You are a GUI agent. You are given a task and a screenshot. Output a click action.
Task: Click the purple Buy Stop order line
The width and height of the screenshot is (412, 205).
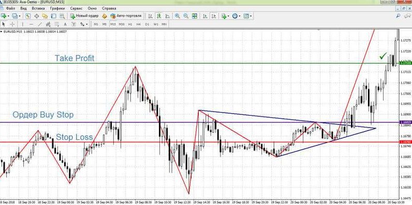tap(200, 122)
